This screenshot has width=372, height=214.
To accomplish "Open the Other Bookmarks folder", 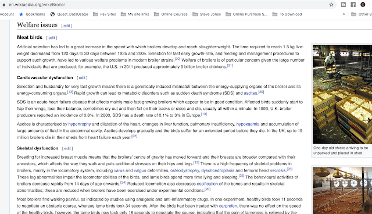I will 362,14.
